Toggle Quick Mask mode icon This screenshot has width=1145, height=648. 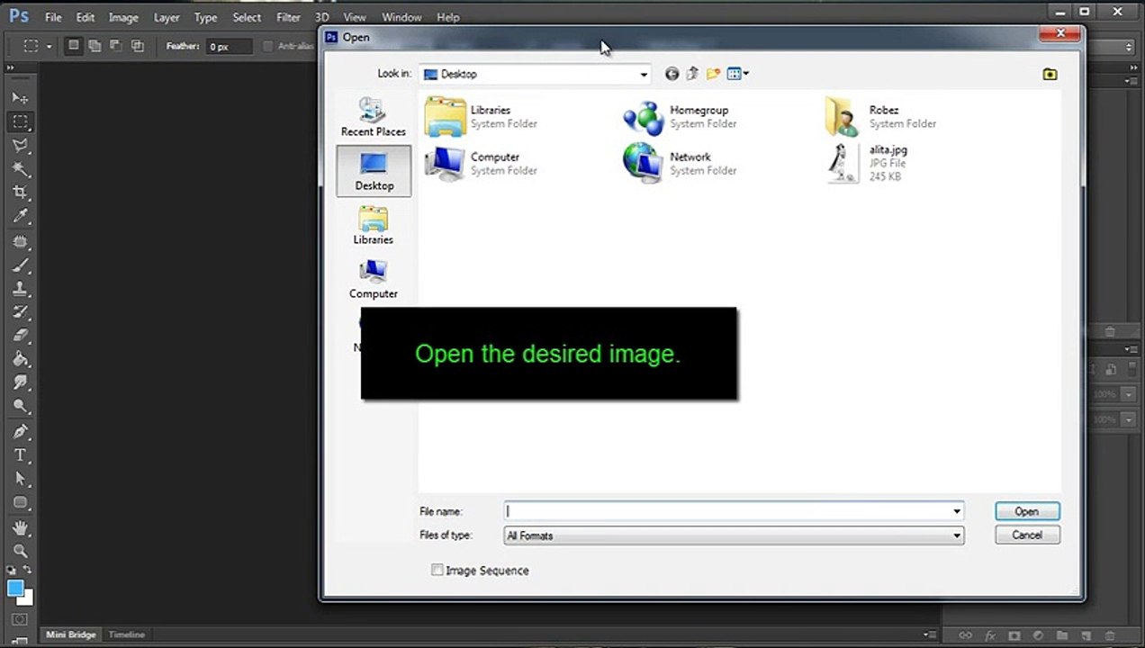coord(20,620)
